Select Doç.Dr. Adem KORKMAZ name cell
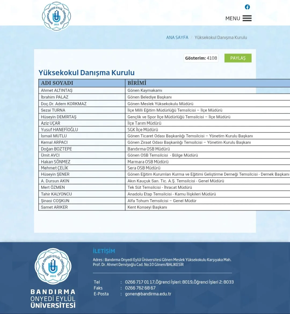290x314 pixels. (64, 104)
